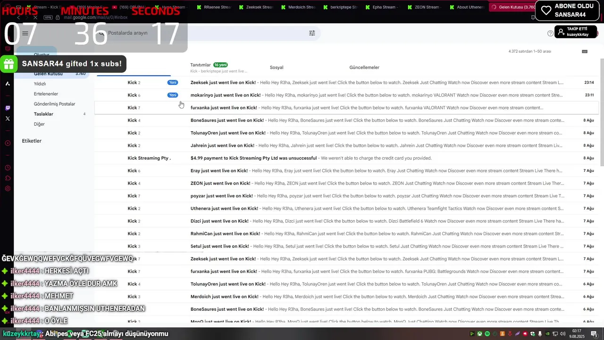Open 'mokarinyo just went live on Kick!' email

pyautogui.click(x=347, y=95)
